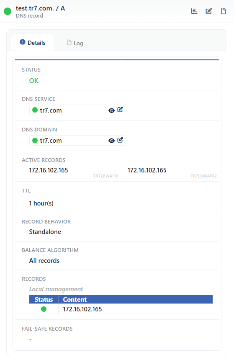234x357 pixels.
Task: Click the green status dot in records table
Action: [x=44, y=309]
